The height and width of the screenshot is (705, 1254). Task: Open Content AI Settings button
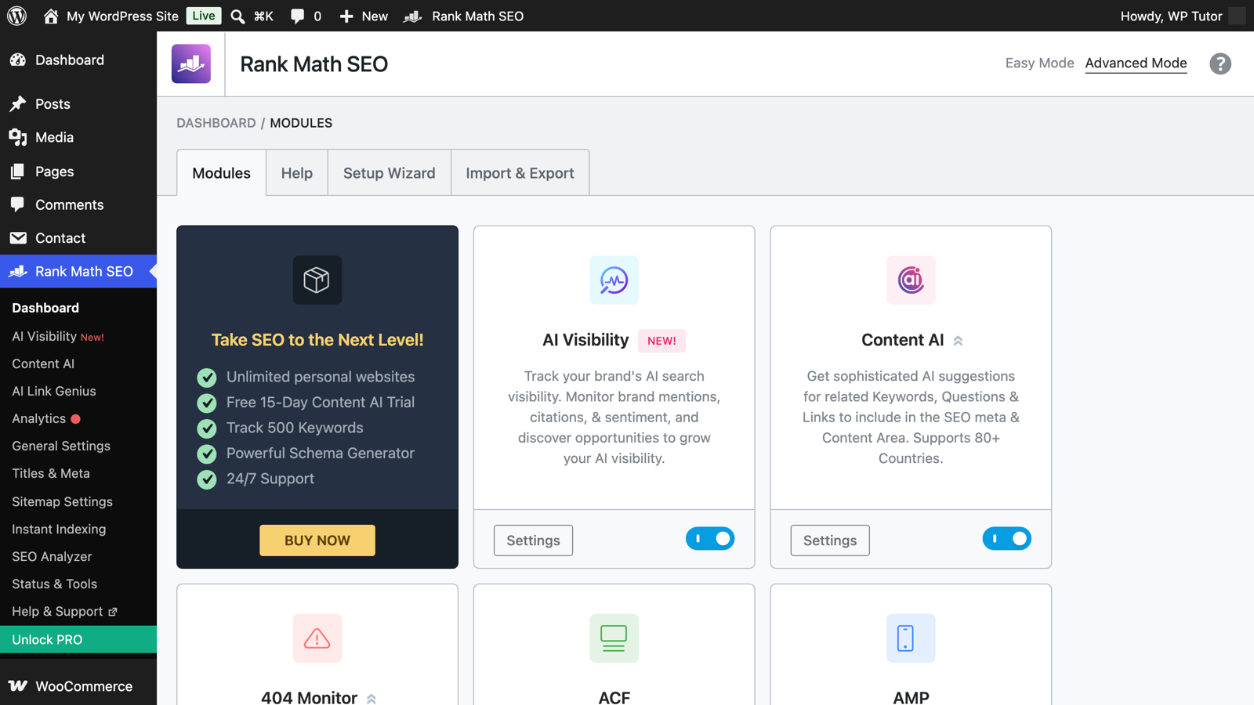point(830,540)
